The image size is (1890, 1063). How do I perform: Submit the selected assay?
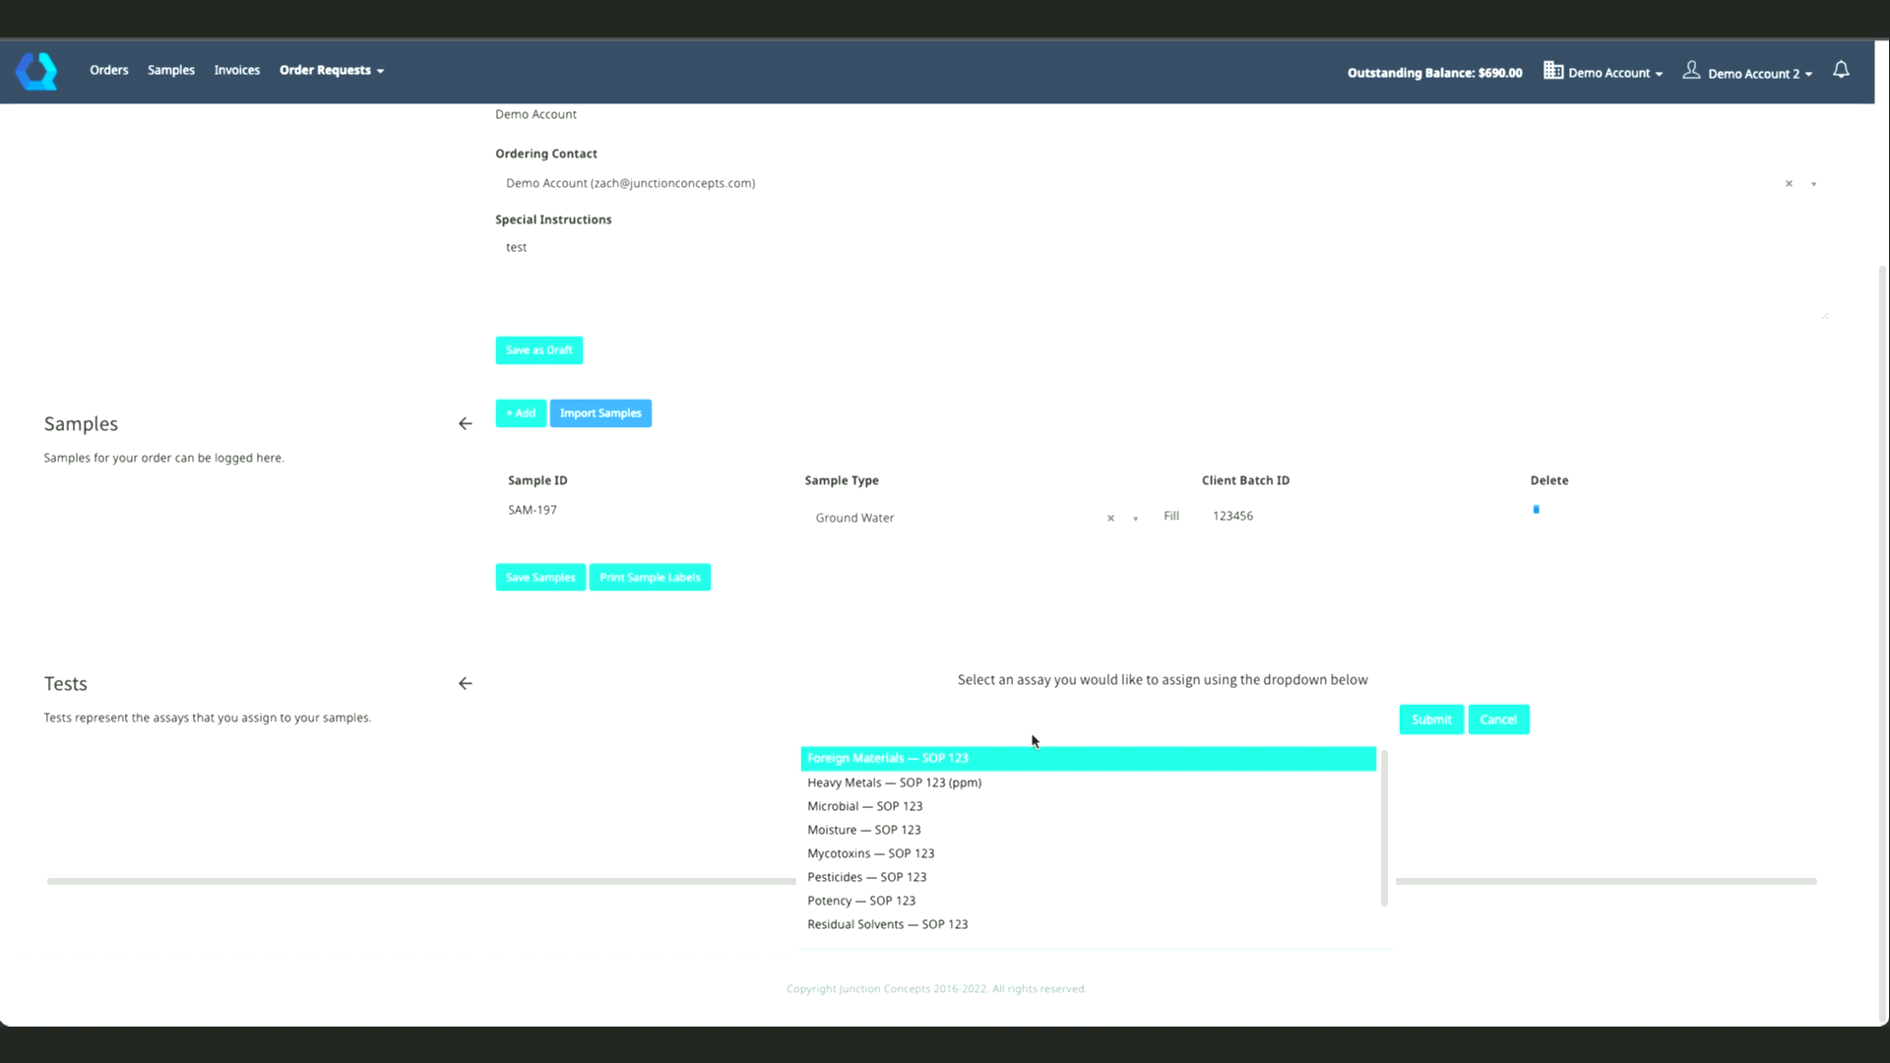[x=1430, y=719]
